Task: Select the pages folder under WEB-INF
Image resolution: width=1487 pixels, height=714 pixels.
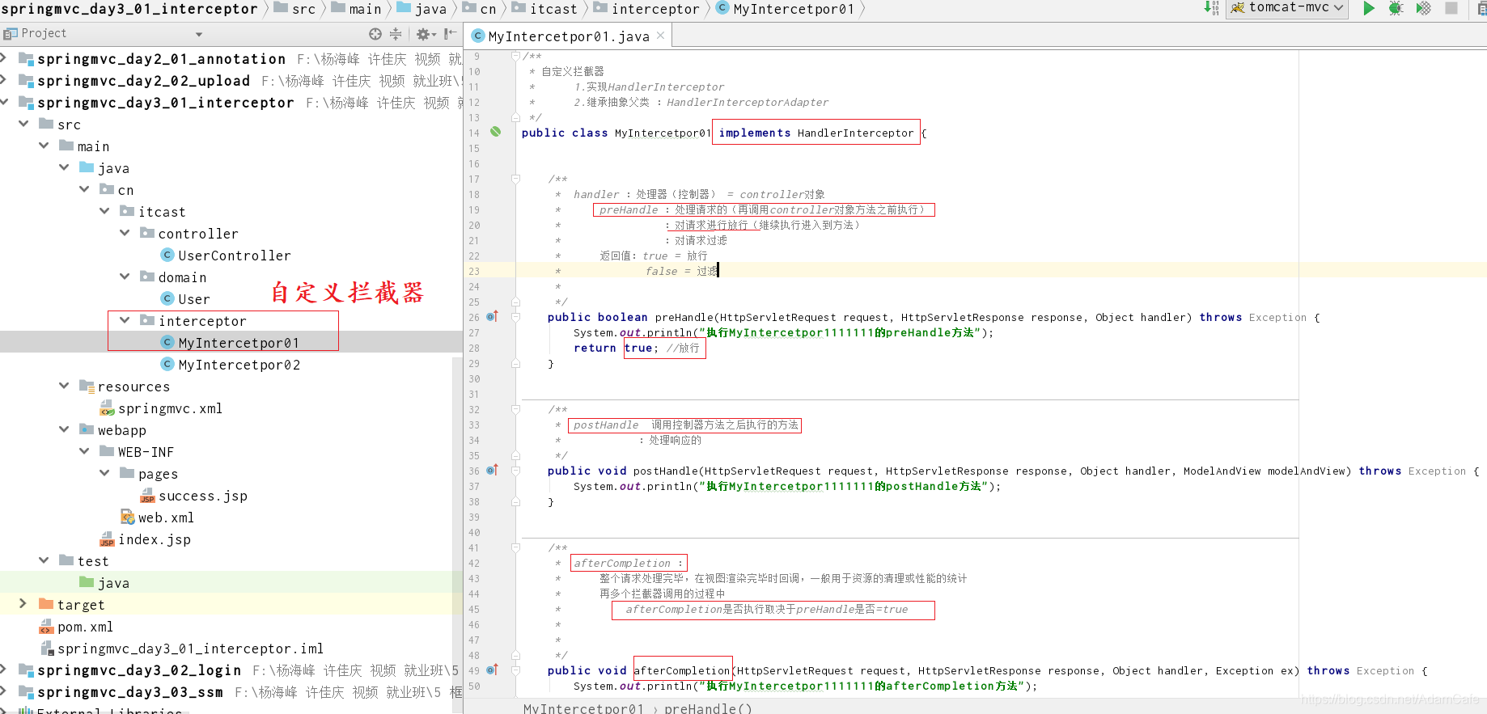Action: 149,474
